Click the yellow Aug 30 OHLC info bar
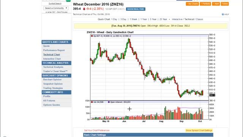 click(151, 26)
